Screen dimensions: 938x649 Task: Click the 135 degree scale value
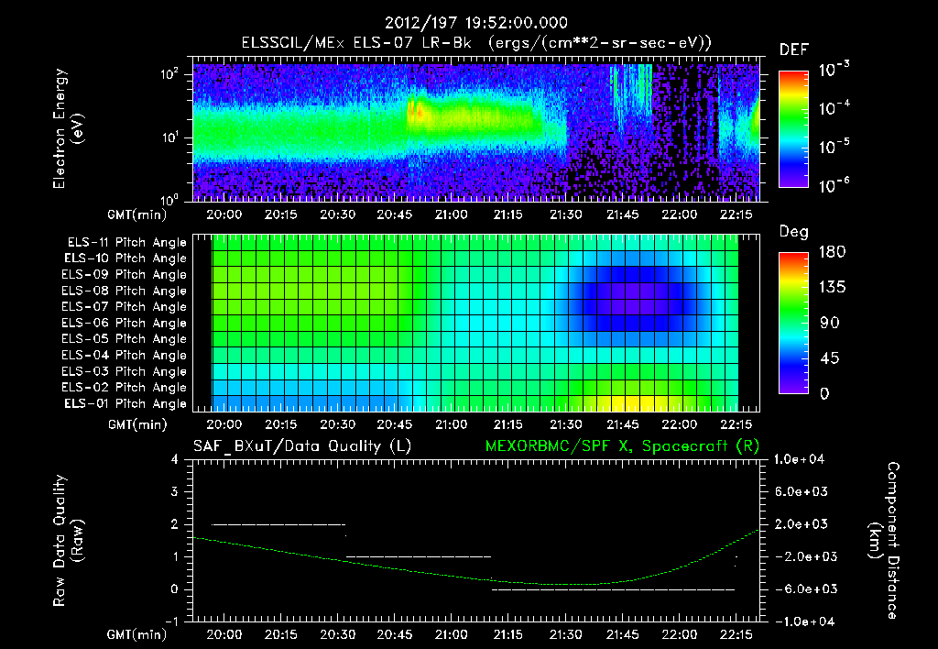(x=832, y=287)
